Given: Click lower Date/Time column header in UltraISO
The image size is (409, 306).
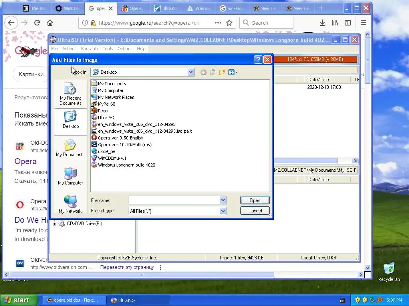Looking at the screenshot, I should pos(327,180).
